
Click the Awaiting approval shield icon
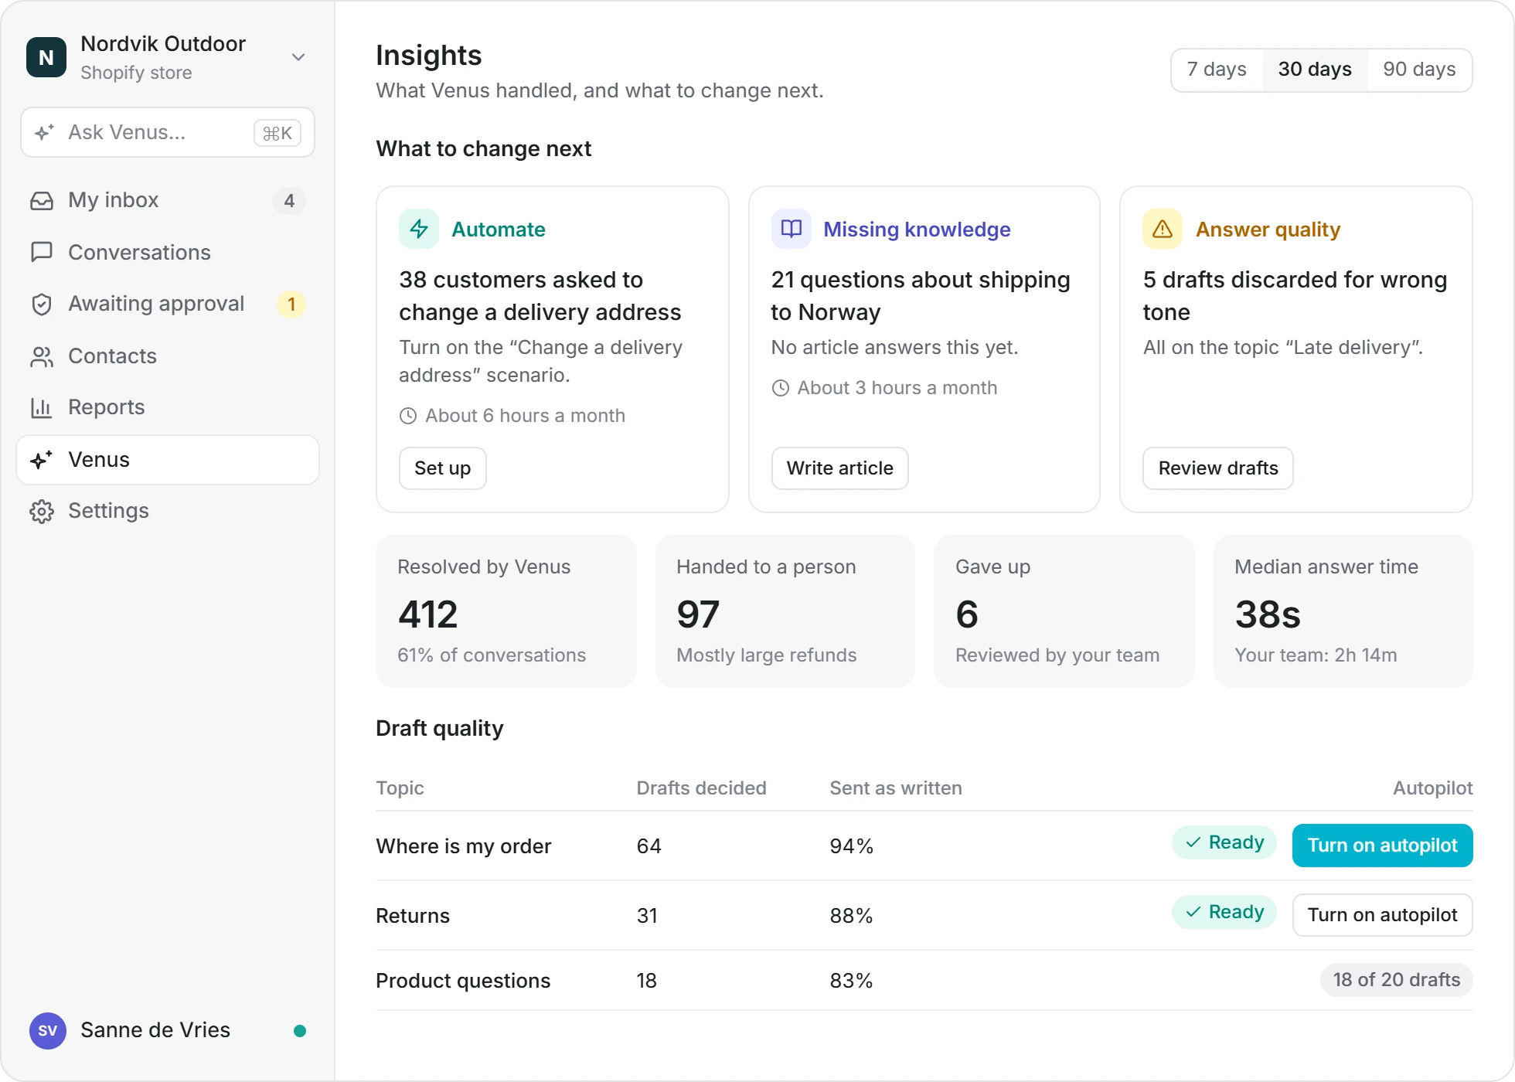pyautogui.click(x=42, y=305)
